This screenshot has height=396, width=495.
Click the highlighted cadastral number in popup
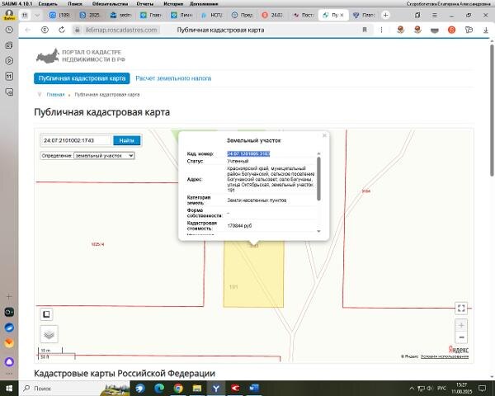(x=248, y=153)
